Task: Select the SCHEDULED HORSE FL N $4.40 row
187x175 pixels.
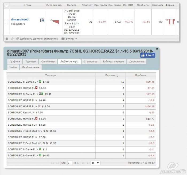Action: click(x=81, y=100)
